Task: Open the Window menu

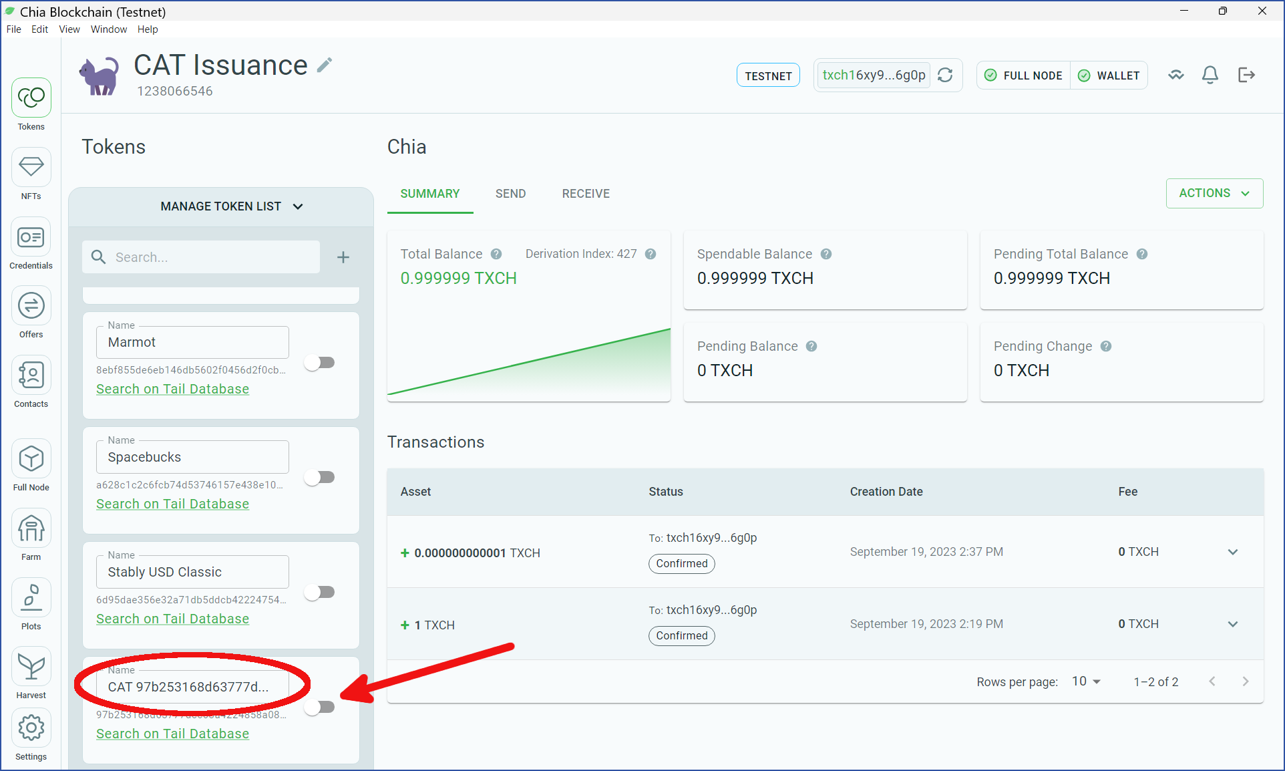Action: (109, 29)
